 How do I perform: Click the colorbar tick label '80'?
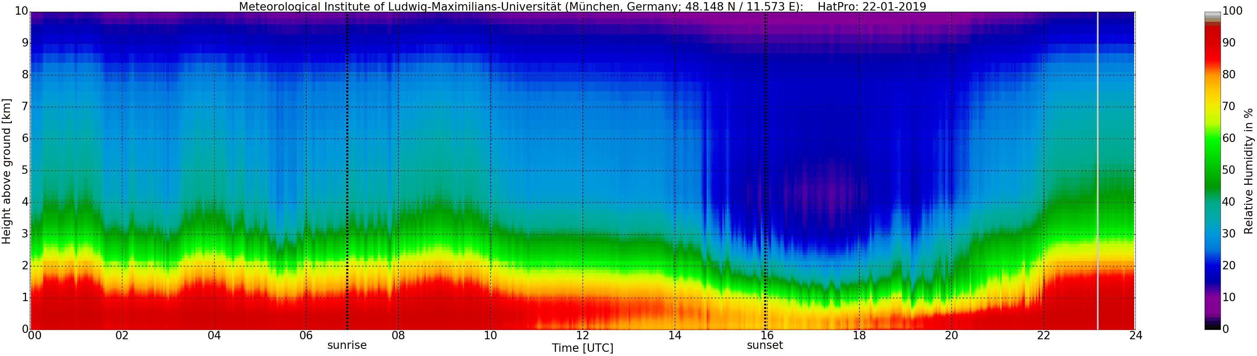(1228, 75)
